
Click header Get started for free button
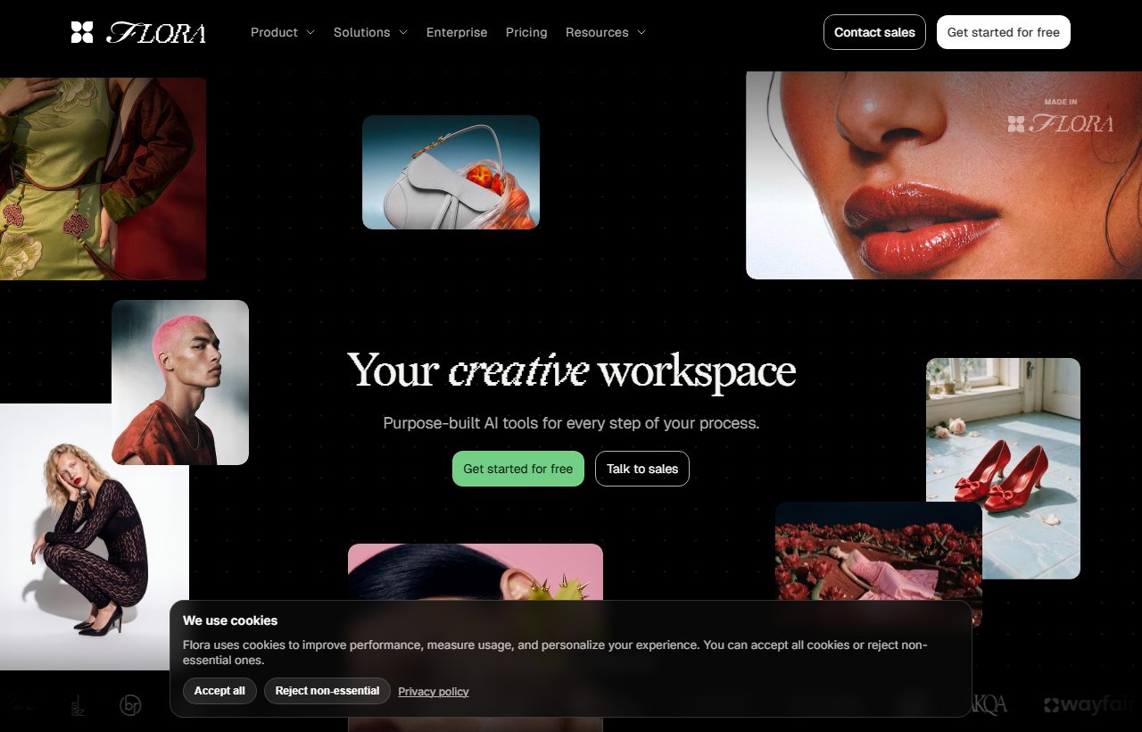(x=1003, y=32)
